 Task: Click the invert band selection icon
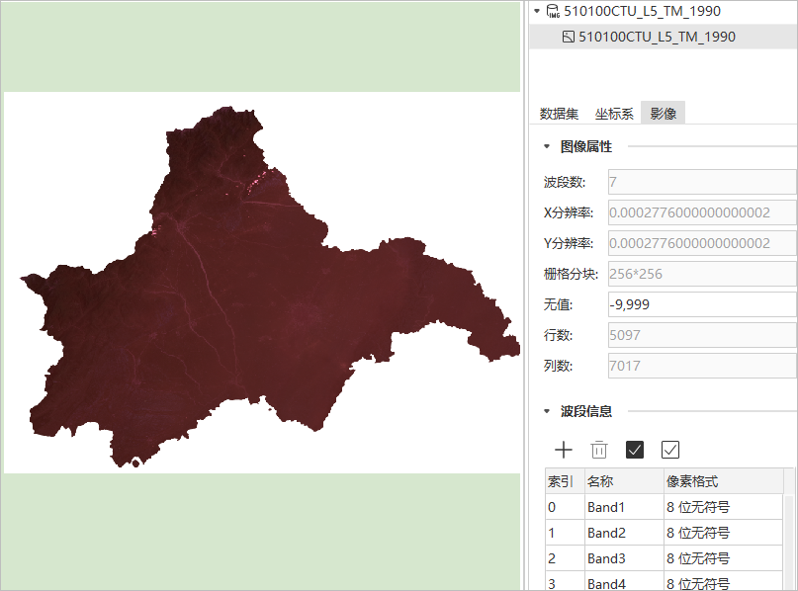[x=670, y=450]
